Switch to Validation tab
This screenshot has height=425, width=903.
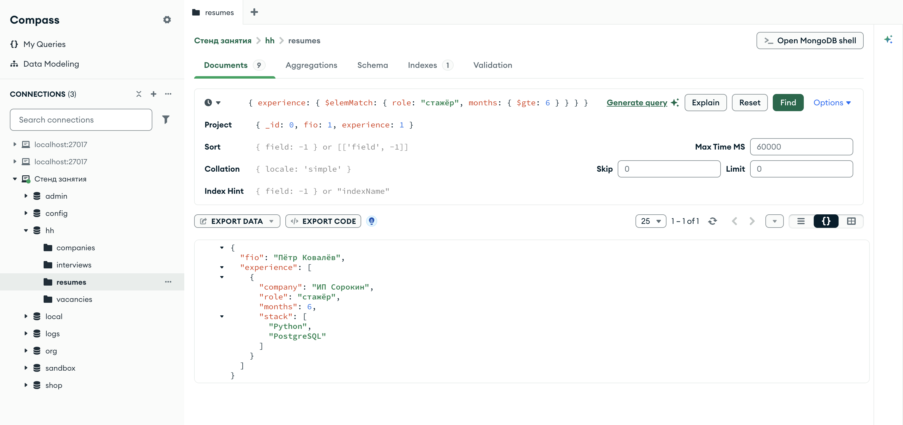[x=493, y=65]
